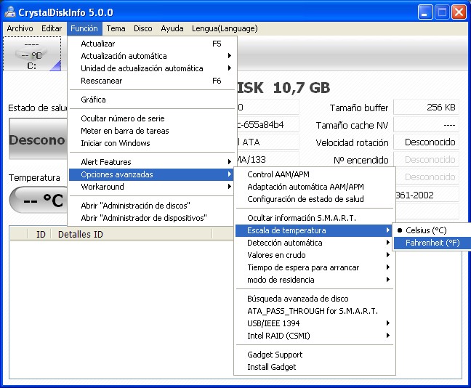471x388 pixels.
Task: Open "Administración de discos" entry
Action: 151,206
